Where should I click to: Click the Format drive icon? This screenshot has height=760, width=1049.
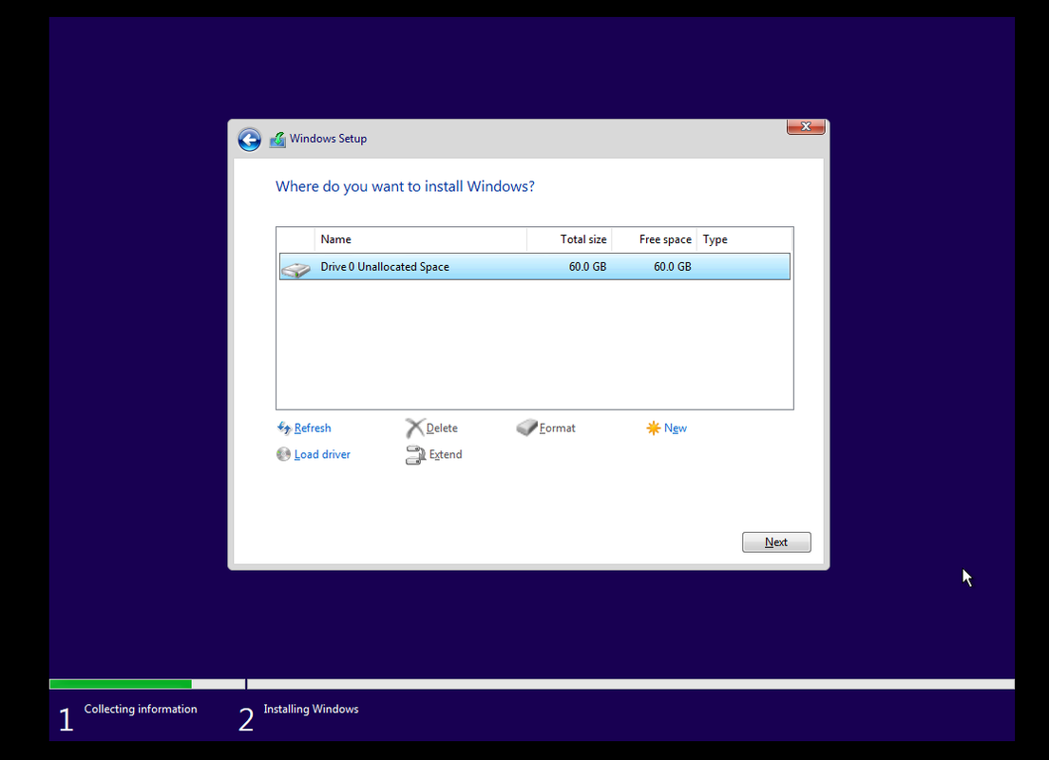(x=526, y=427)
